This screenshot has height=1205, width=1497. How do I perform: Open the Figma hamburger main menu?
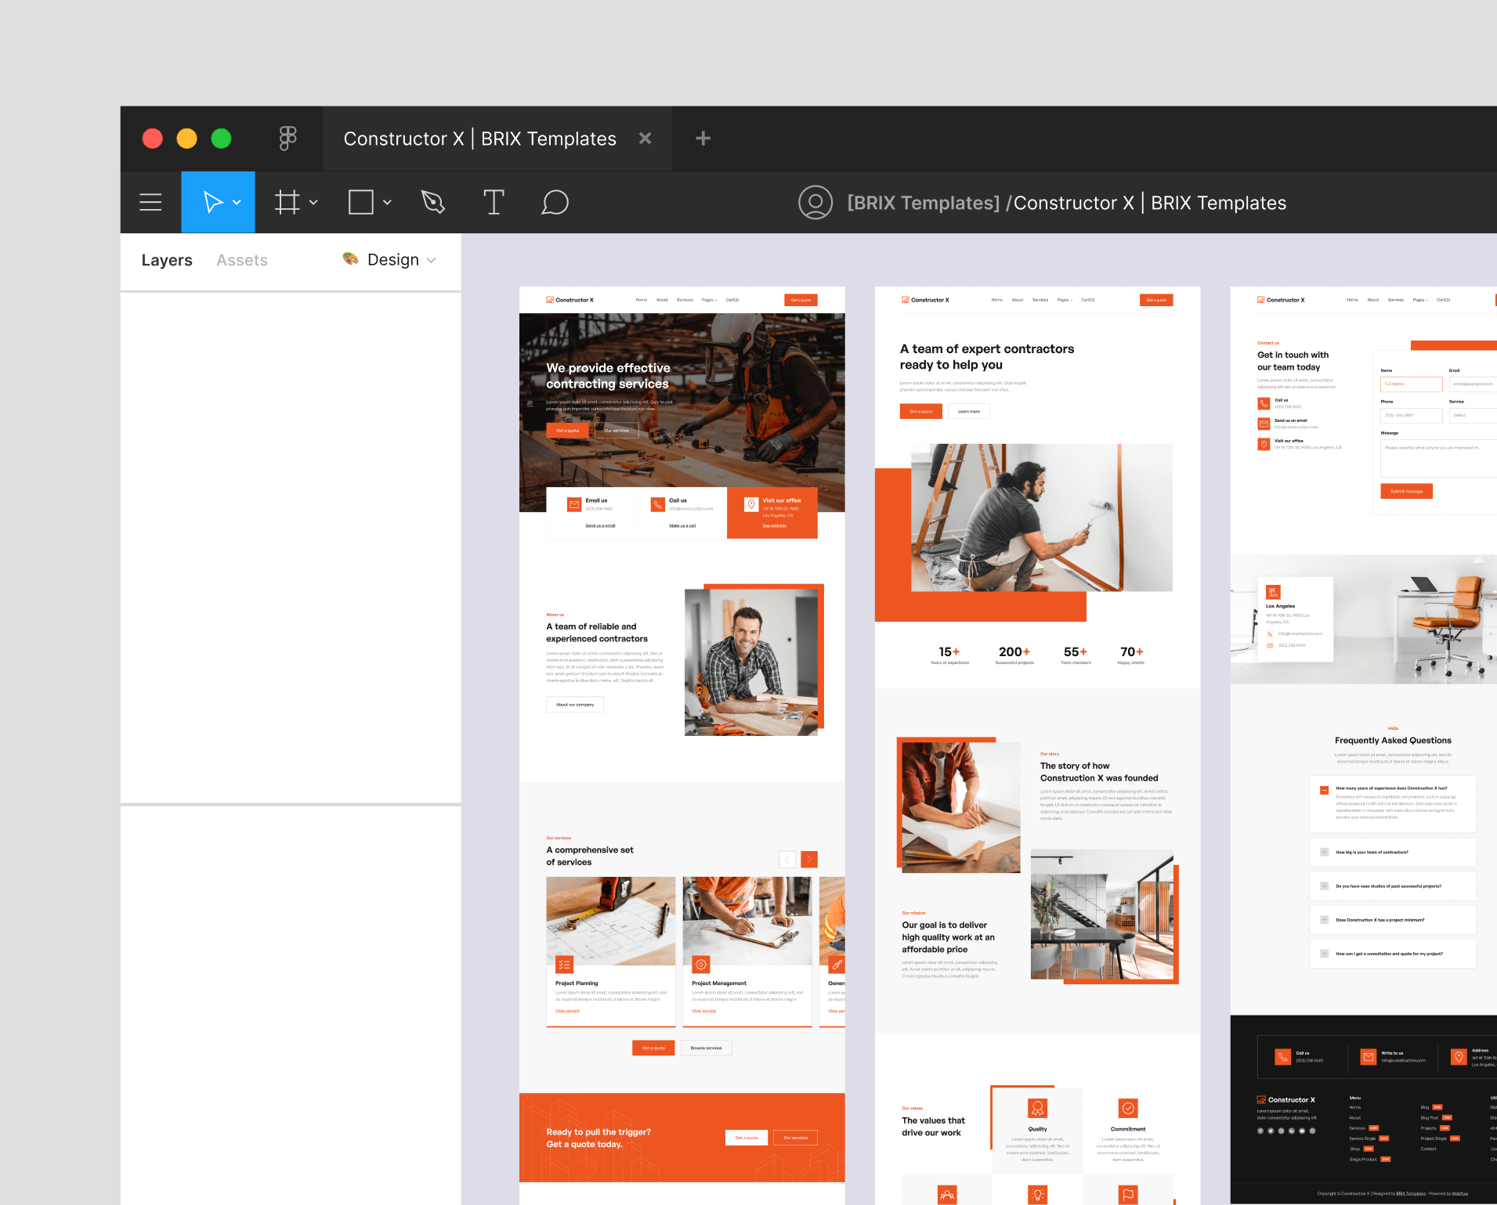tap(150, 202)
